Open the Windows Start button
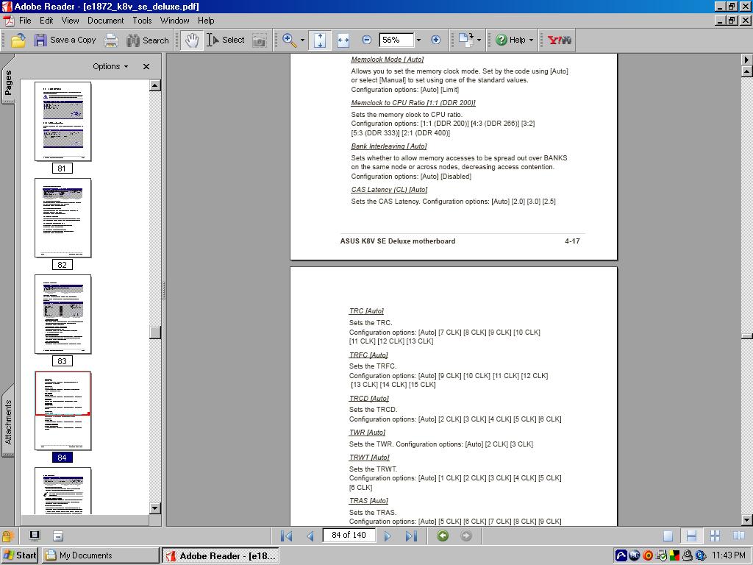Viewport: 753px width, 565px height. (x=20, y=555)
